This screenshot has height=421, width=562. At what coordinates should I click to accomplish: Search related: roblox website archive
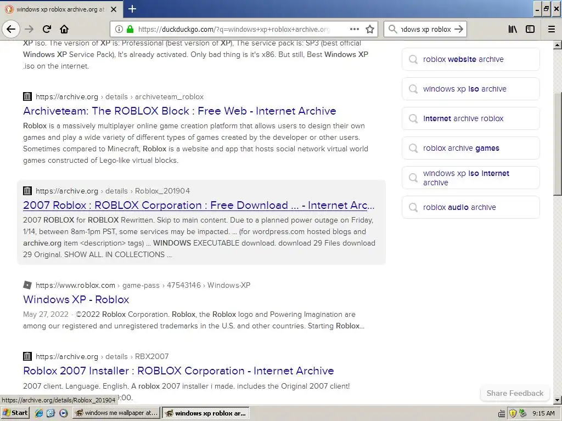(470, 59)
